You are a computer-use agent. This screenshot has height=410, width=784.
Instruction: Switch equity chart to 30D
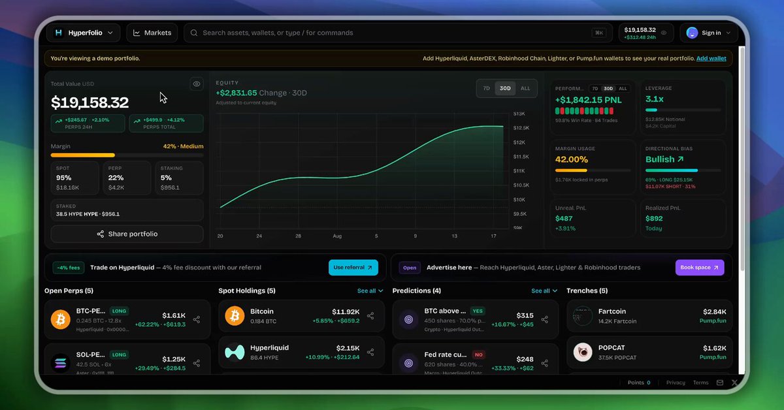click(505, 88)
